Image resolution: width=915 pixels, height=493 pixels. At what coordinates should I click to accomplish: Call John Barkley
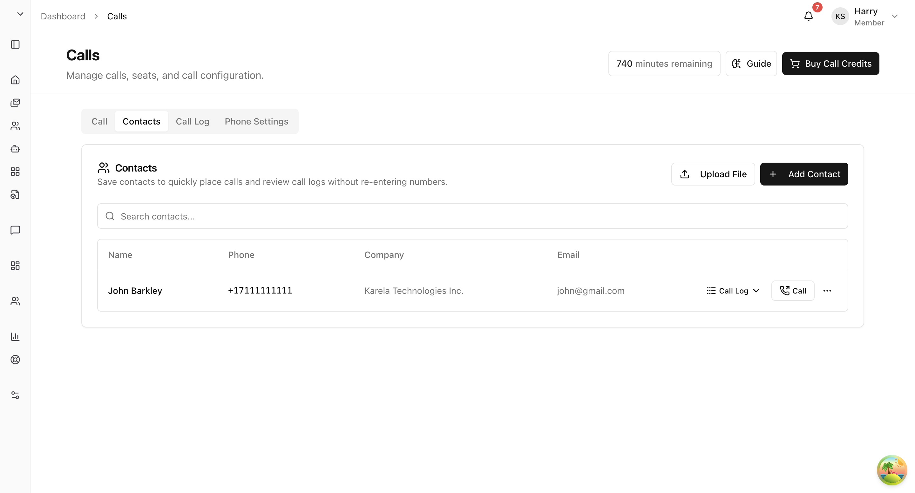click(792, 291)
